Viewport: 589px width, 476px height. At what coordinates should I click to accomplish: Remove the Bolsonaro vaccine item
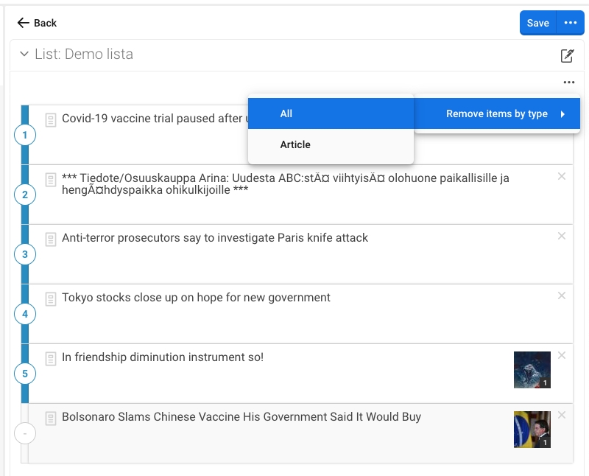pyautogui.click(x=562, y=416)
